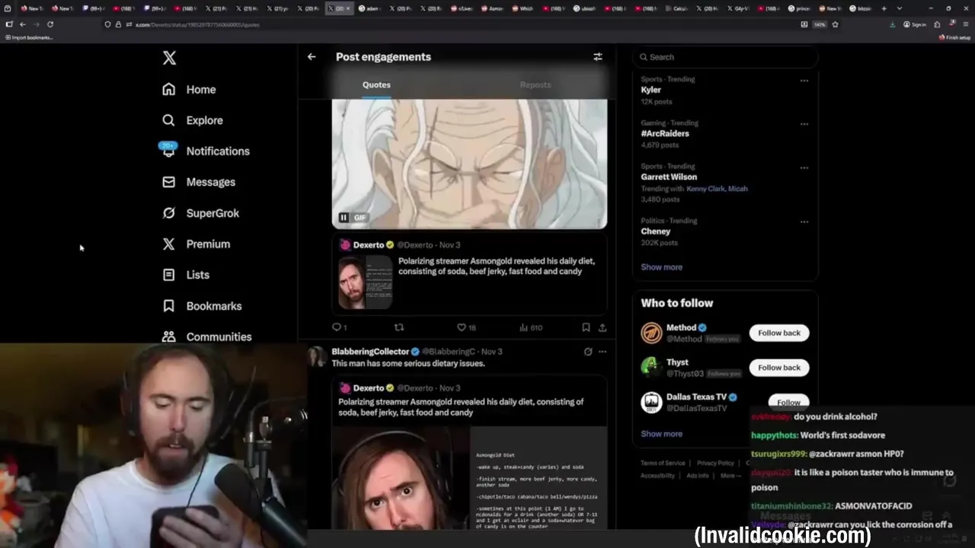Open Lists from the sidebar

click(187, 275)
